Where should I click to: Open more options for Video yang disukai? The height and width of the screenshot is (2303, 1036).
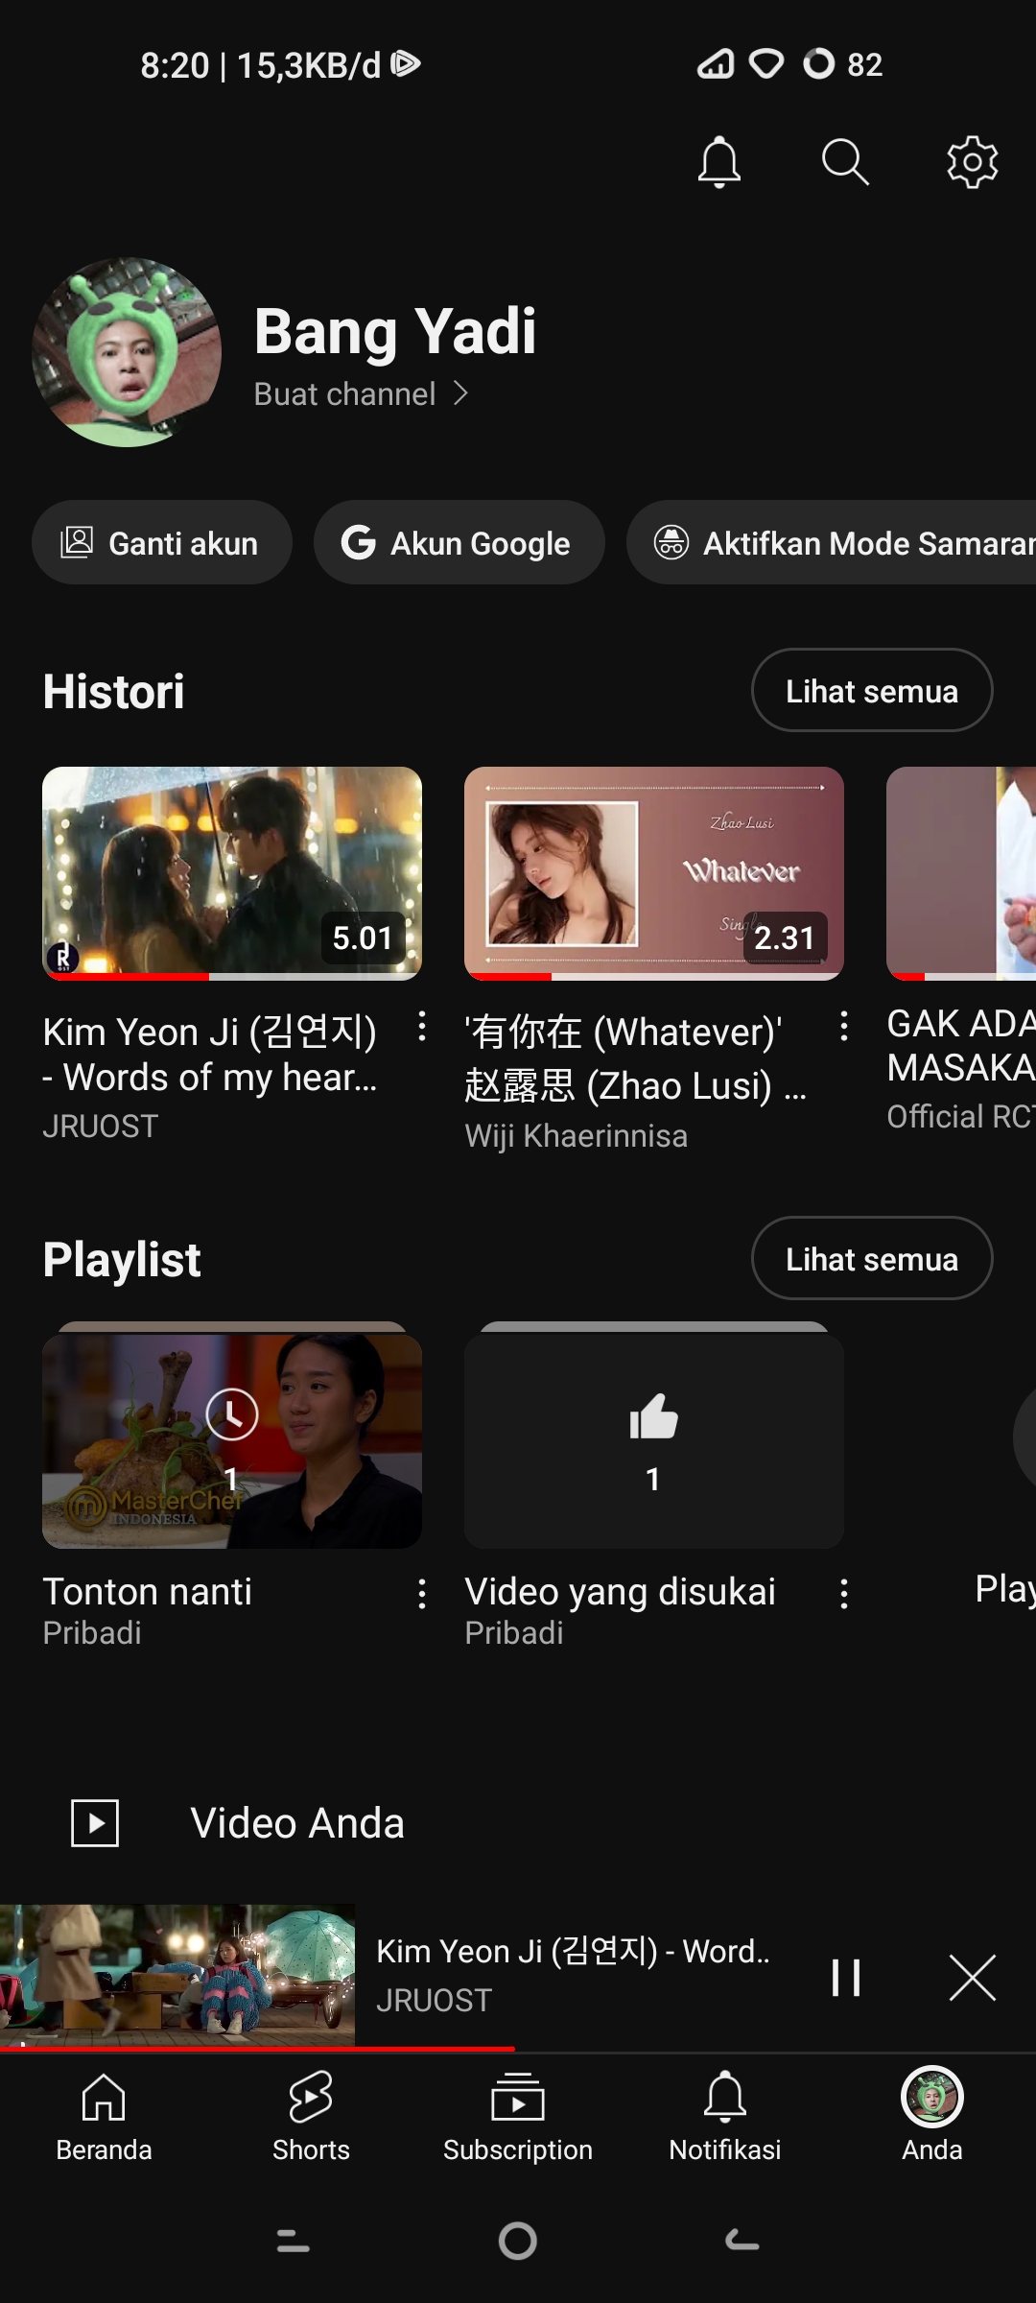pos(844,1594)
